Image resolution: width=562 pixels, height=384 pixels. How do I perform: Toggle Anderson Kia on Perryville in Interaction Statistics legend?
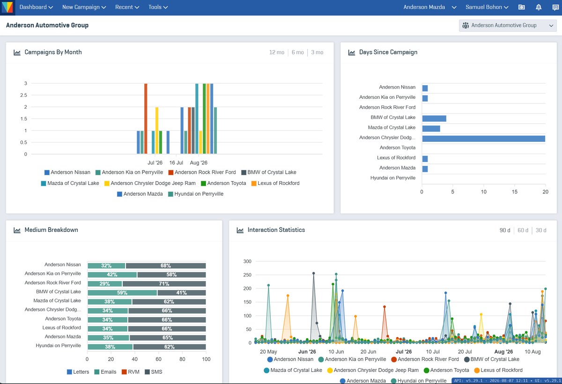coord(352,359)
